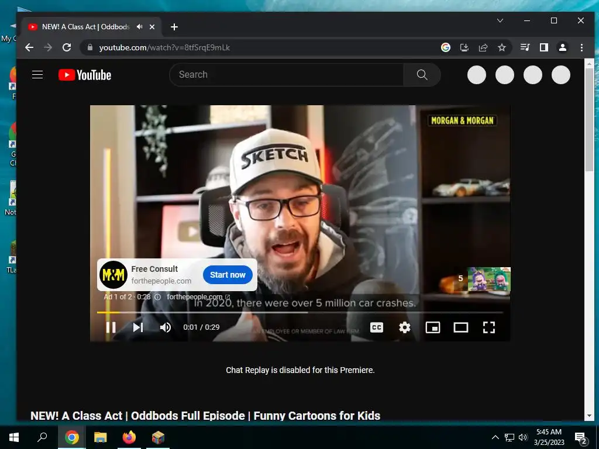Activate miniplayer mode icon
Viewport: 599px width, 449px height.
[x=433, y=327]
